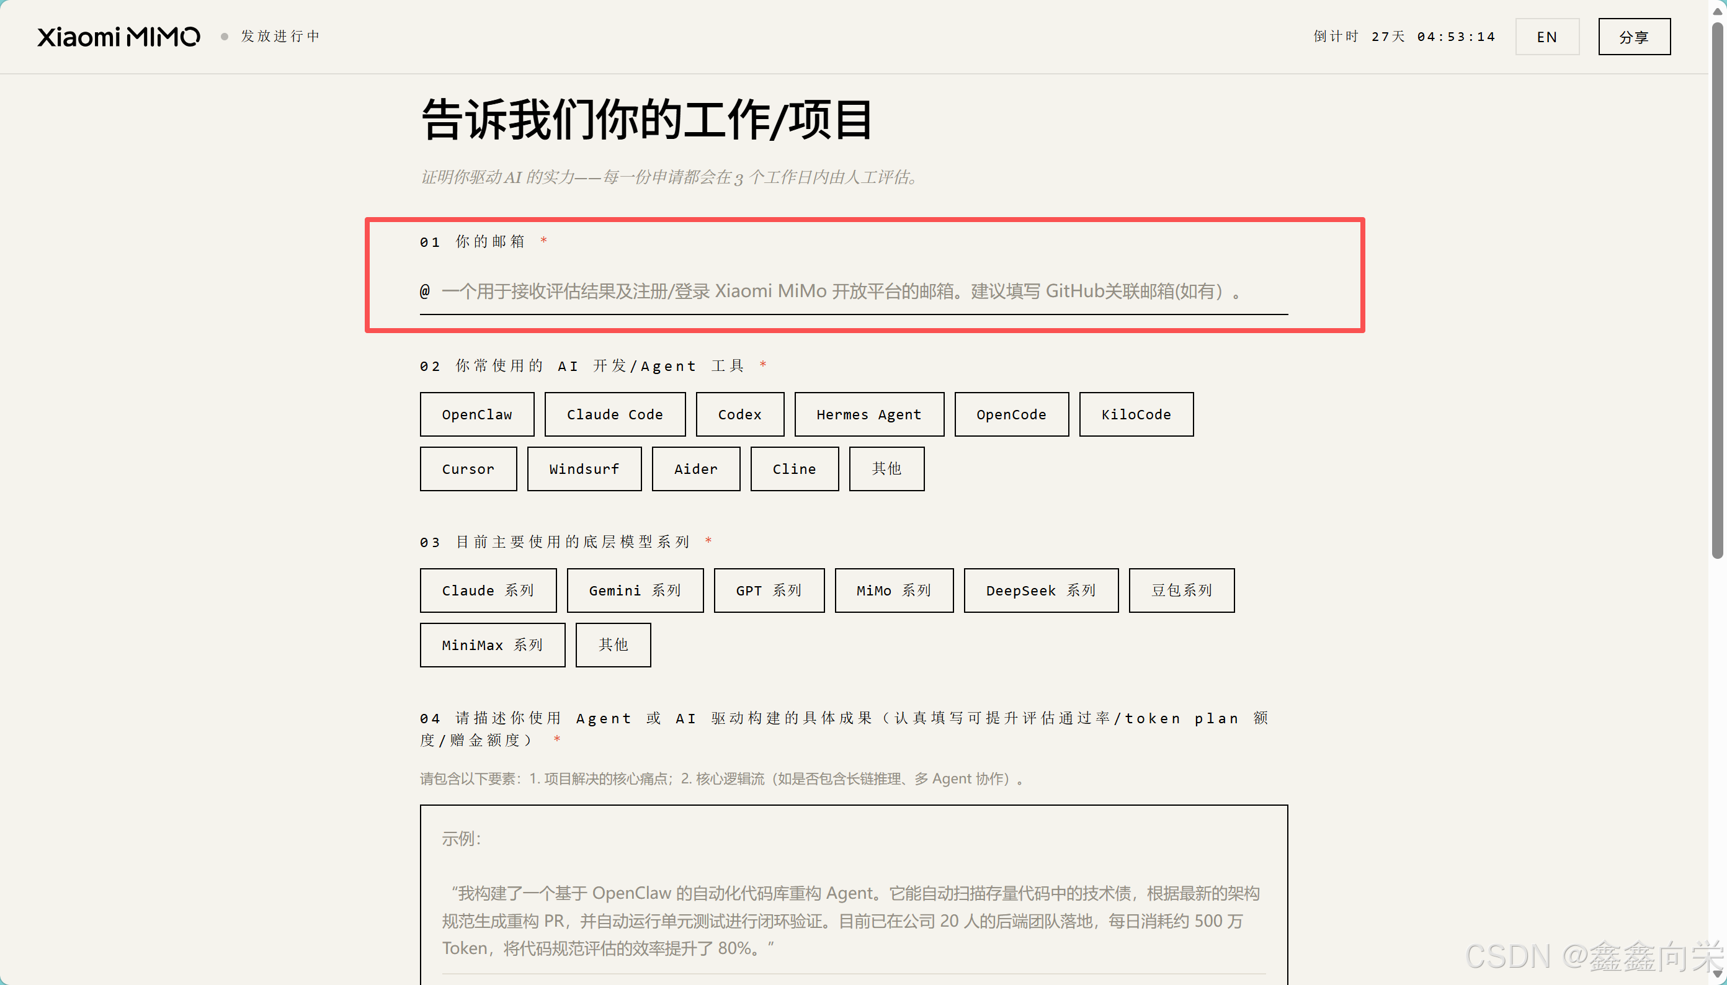The height and width of the screenshot is (985, 1727).
Task: Click the @ icon in the email field
Action: click(425, 292)
